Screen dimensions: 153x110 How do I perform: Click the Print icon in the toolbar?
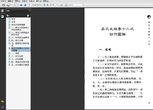tap(3, 5)
